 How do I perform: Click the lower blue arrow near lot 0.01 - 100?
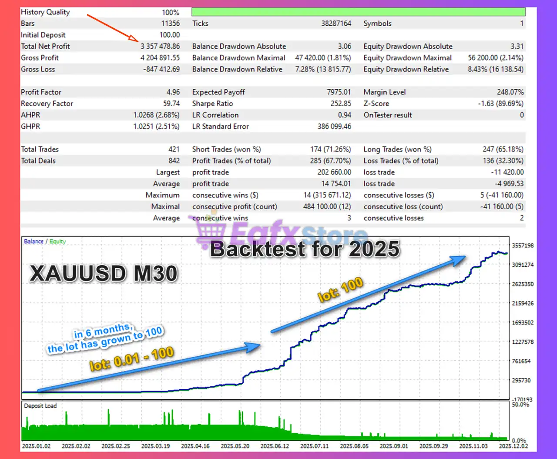[148, 368]
